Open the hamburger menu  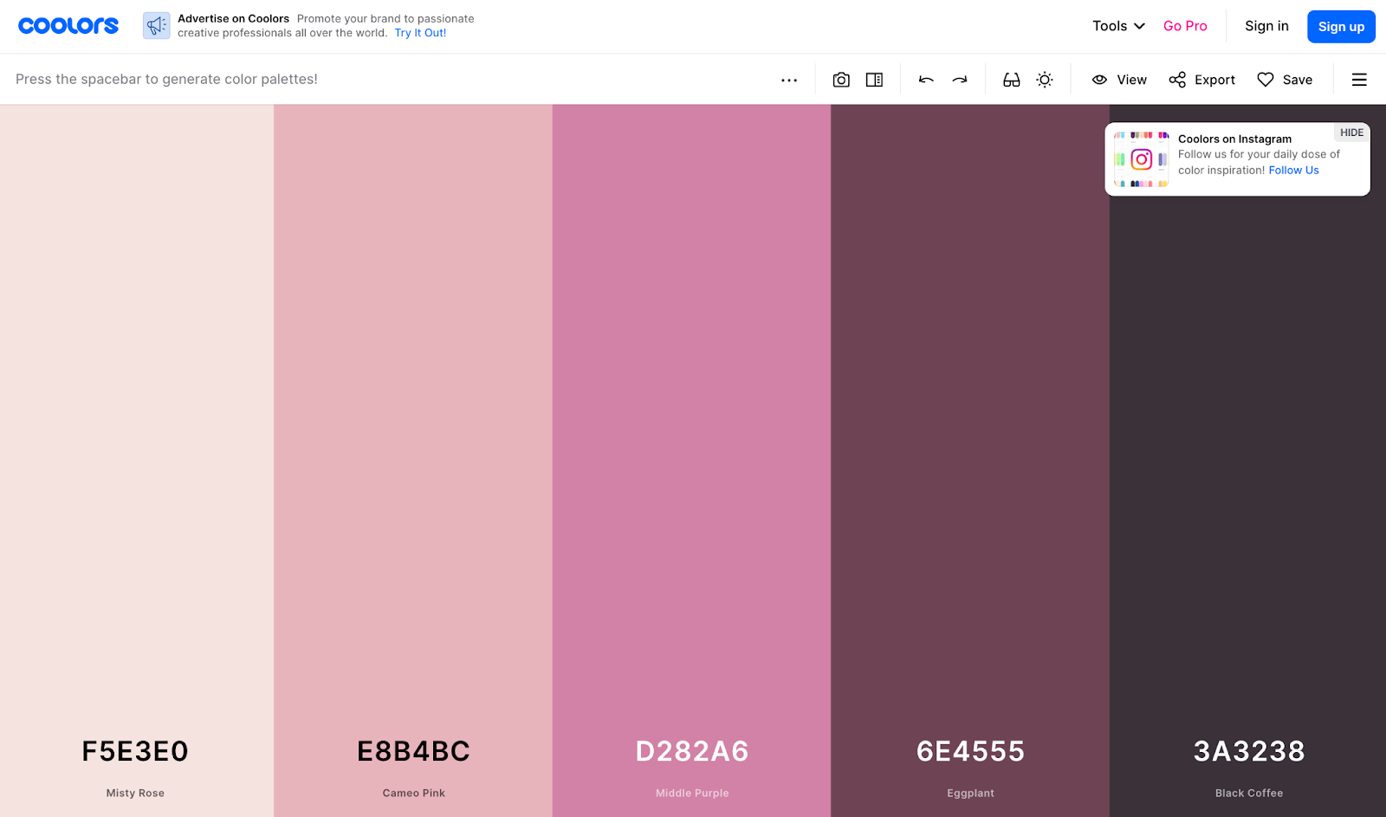1359,79
